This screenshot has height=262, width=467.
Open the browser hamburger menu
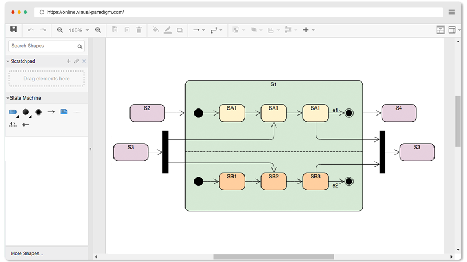pos(452,12)
